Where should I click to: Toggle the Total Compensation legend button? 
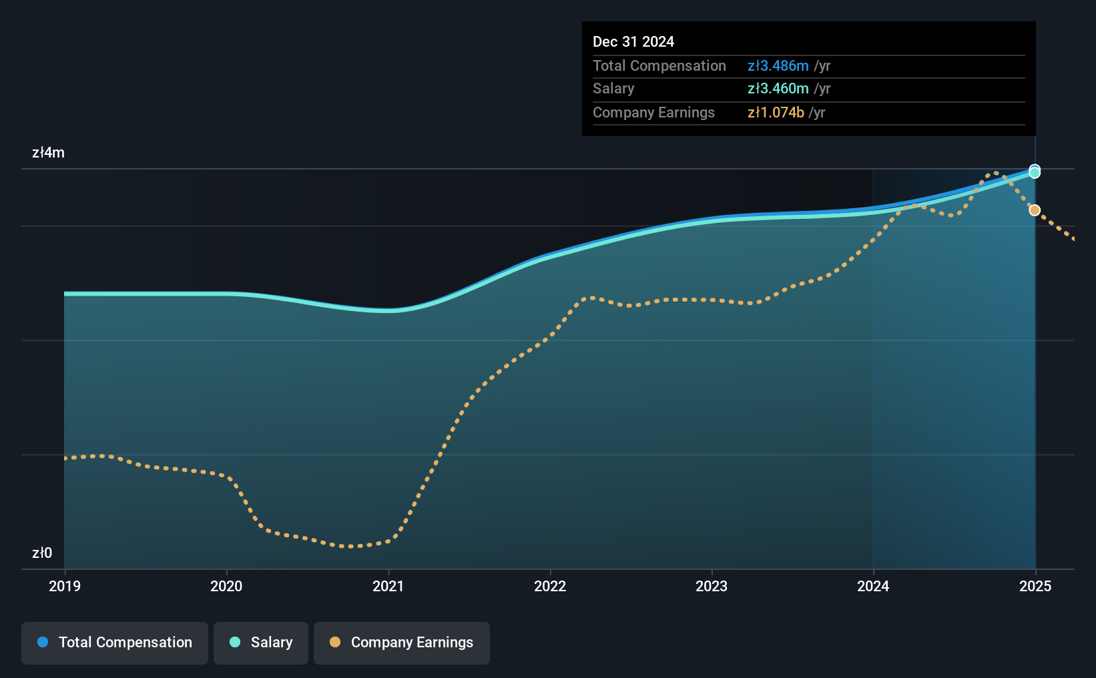(115, 643)
